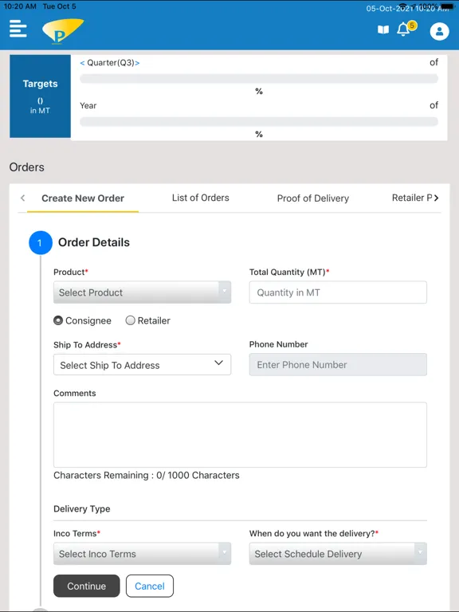Image resolution: width=459 pixels, height=612 pixels.
Task: Click the Quarter target progress bar
Action: (259, 78)
